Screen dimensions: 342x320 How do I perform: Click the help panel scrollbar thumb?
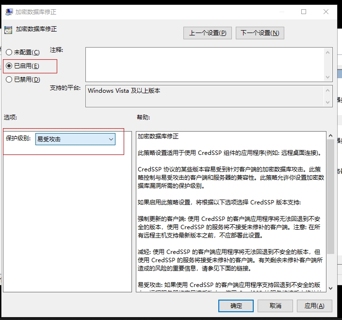click(x=330, y=194)
